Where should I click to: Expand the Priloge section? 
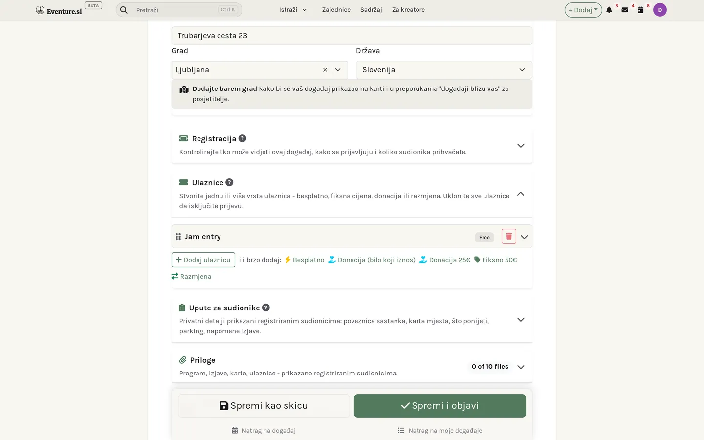pos(521,367)
